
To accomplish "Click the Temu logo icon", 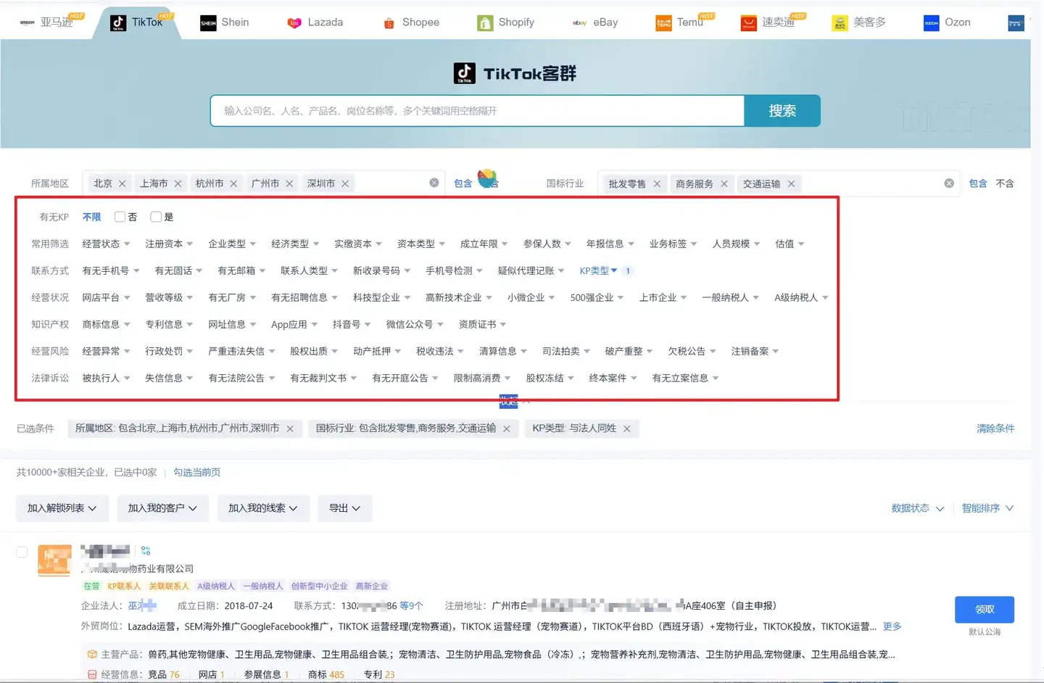I will pyautogui.click(x=663, y=23).
